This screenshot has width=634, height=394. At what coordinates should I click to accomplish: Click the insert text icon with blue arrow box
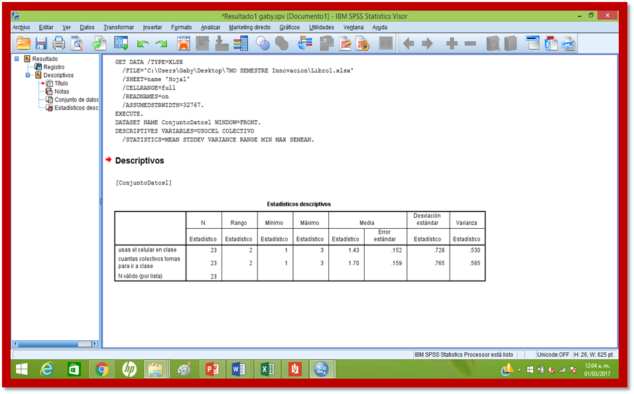click(x=568, y=43)
